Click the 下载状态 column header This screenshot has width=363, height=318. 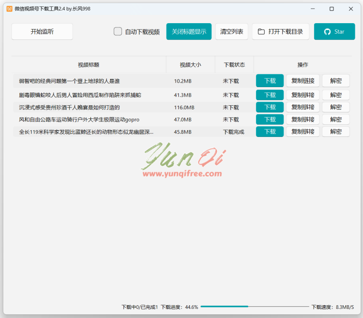pyautogui.click(x=234, y=65)
